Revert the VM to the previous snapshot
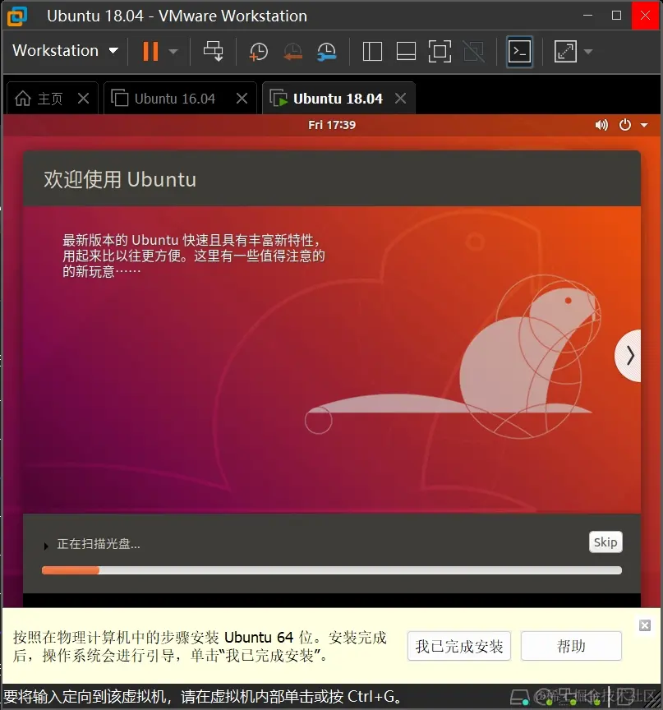This screenshot has height=710, width=663. pos(292,52)
